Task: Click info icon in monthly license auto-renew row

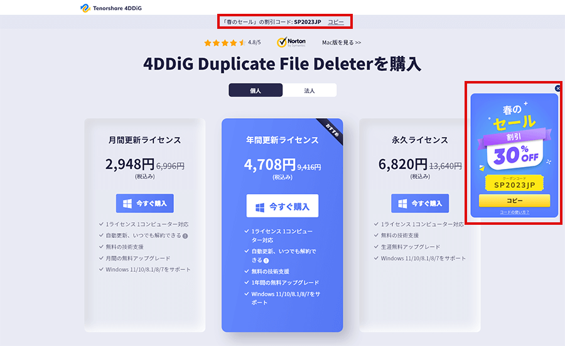Action: point(185,236)
